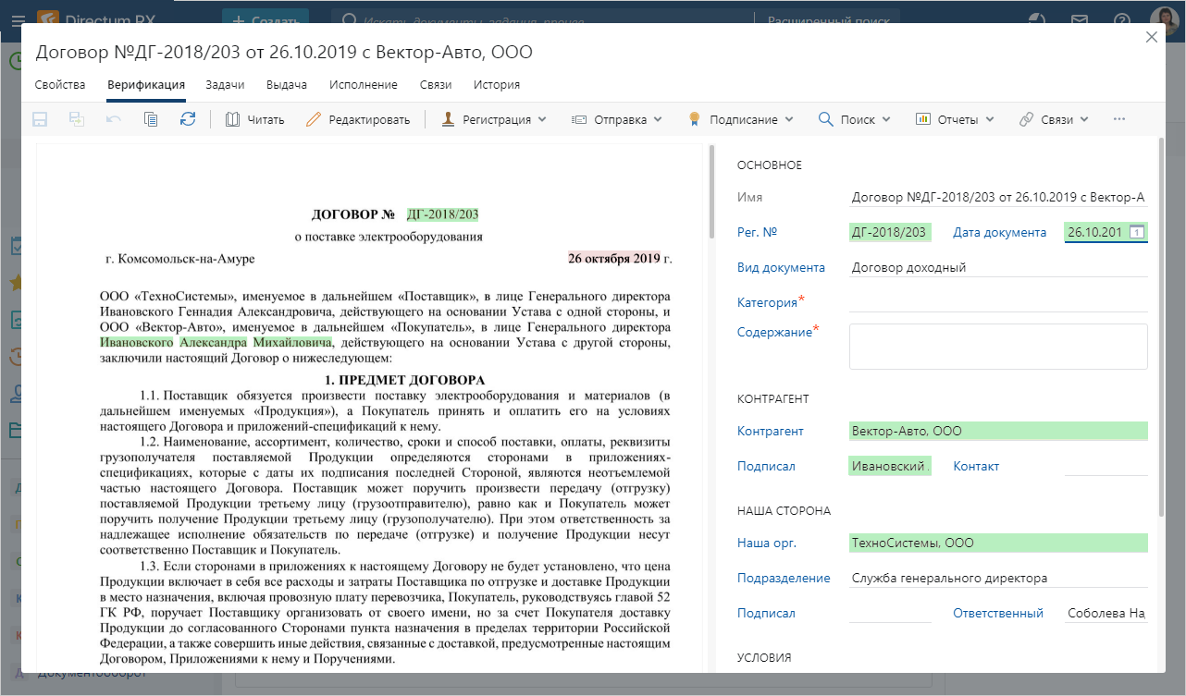Expand the Регистрация dropdown
The height and width of the screenshot is (696, 1186).
pos(494,119)
